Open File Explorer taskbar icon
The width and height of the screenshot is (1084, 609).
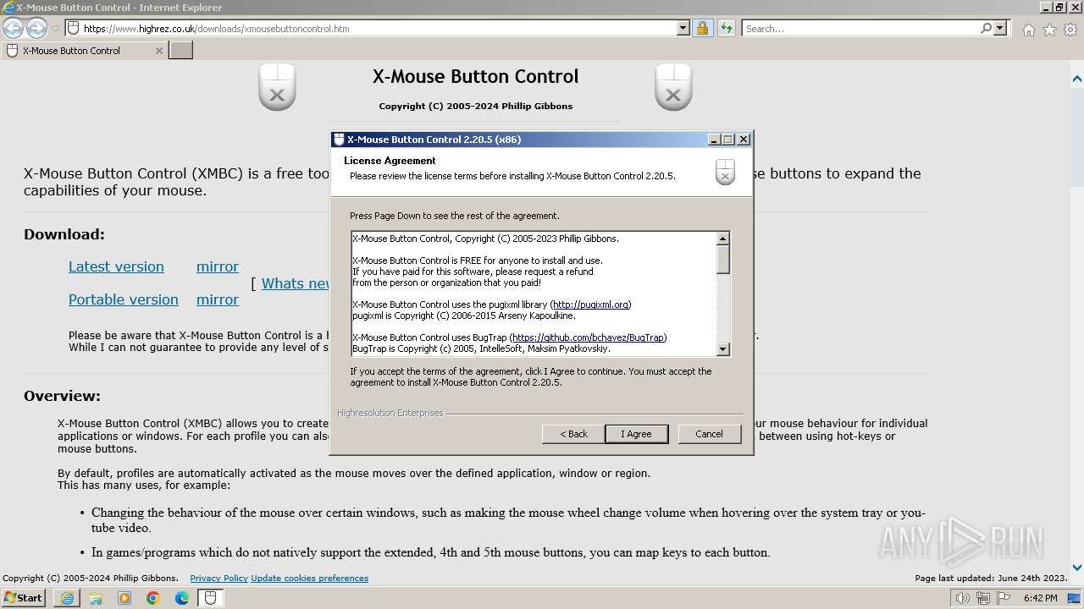click(x=96, y=598)
